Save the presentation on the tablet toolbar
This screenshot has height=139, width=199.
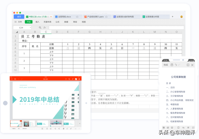point(15,79)
